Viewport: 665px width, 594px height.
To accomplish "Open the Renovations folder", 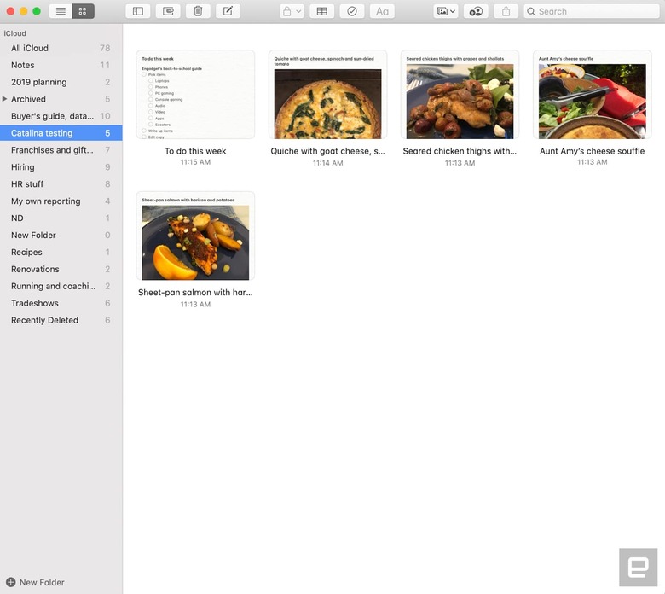I will click(61, 269).
